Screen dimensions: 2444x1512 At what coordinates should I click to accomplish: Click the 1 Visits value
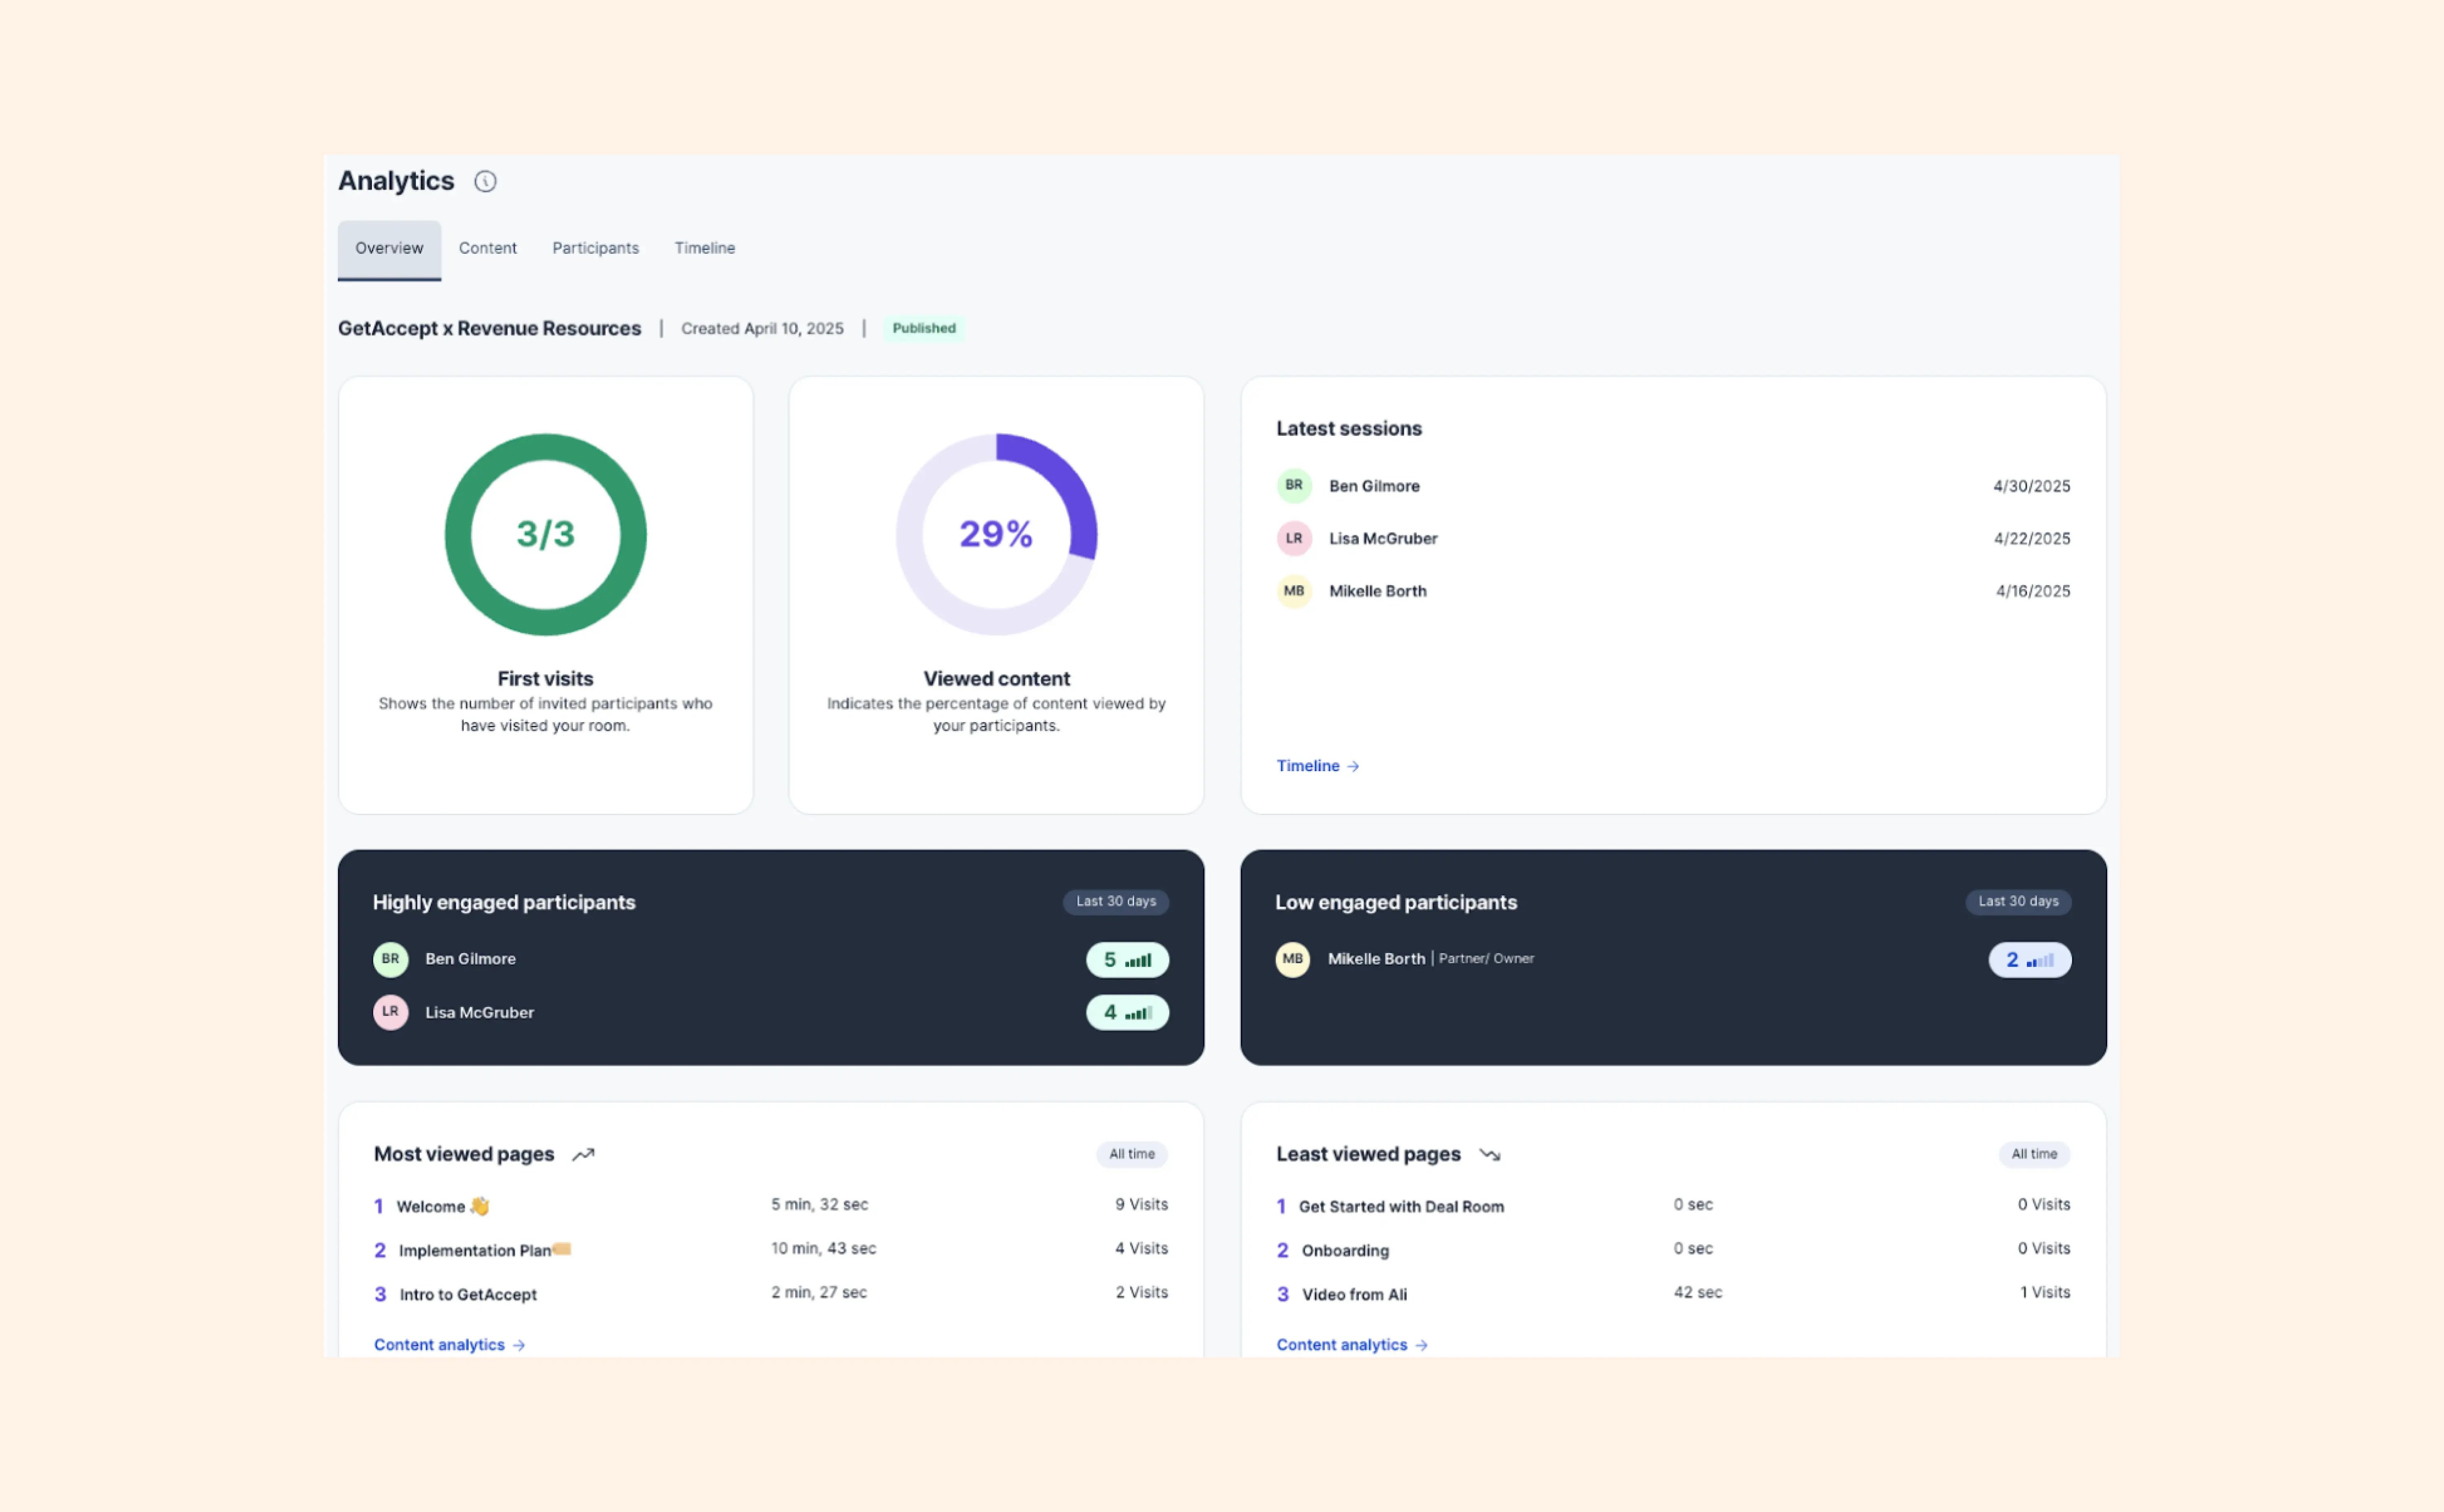click(2045, 1293)
